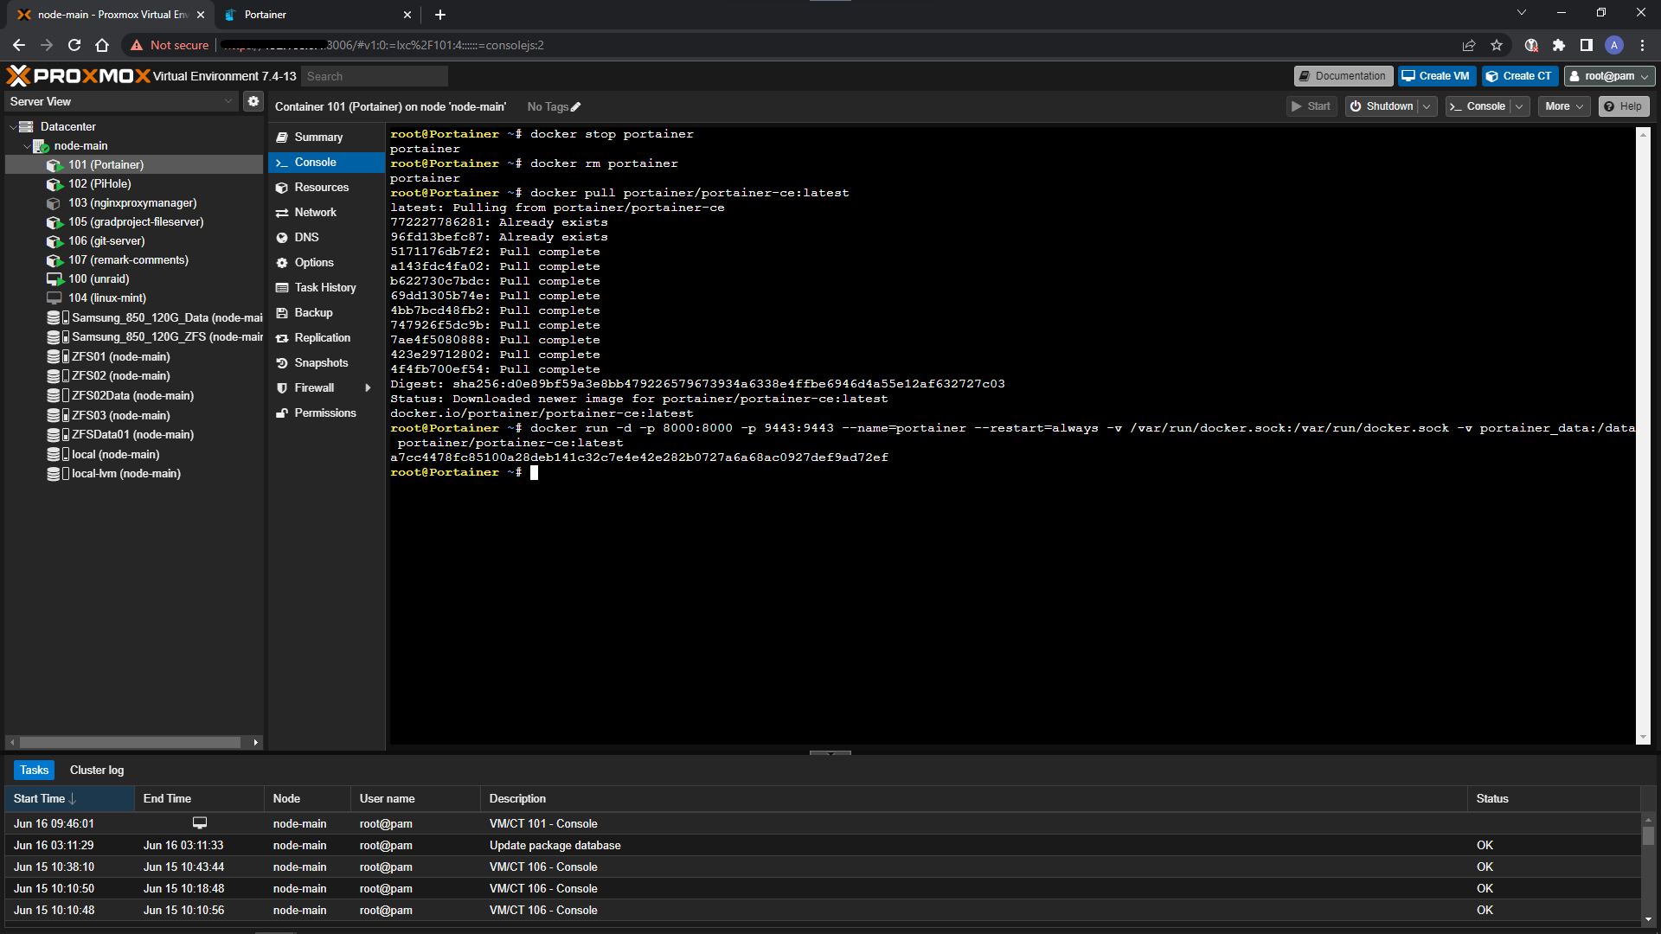Collapse the Datacenter tree node

[13, 126]
